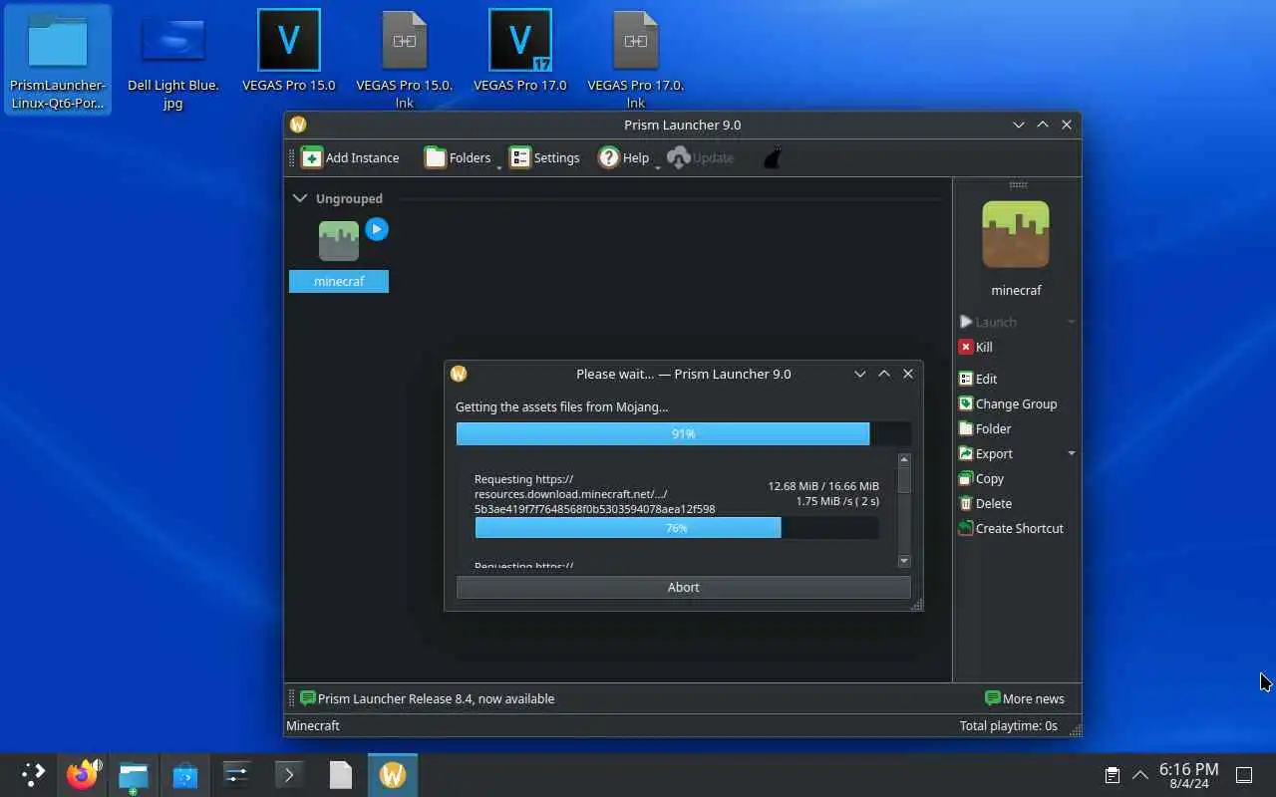The height and width of the screenshot is (797, 1276).
Task: Click the large grass block icon in sidebar
Action: pos(1016,234)
